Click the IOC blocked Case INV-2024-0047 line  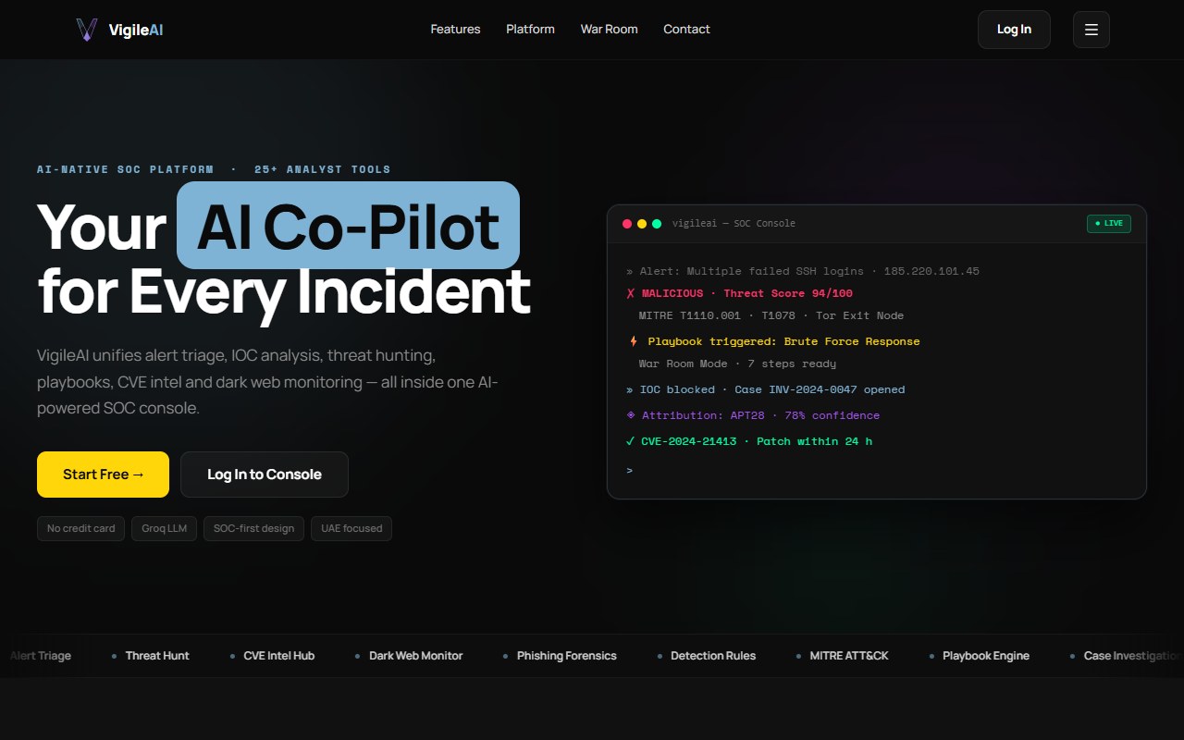click(x=766, y=389)
